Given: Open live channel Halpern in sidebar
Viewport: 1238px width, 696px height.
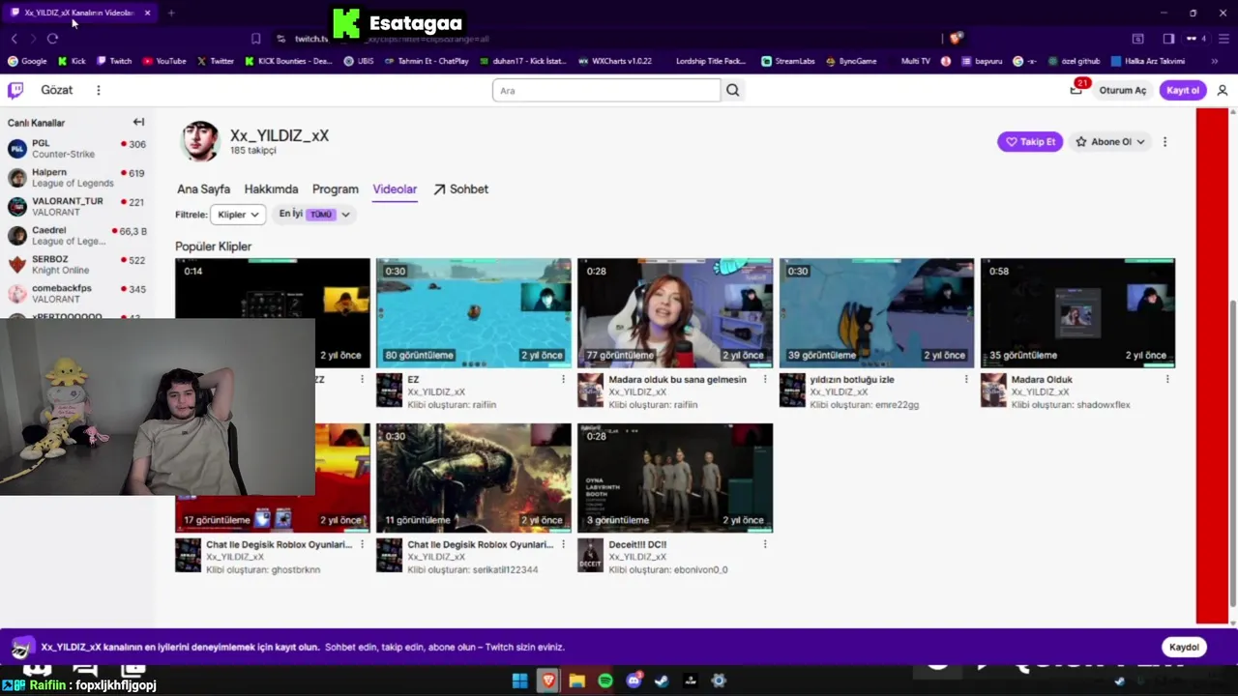Looking at the screenshot, I should coord(77,178).
